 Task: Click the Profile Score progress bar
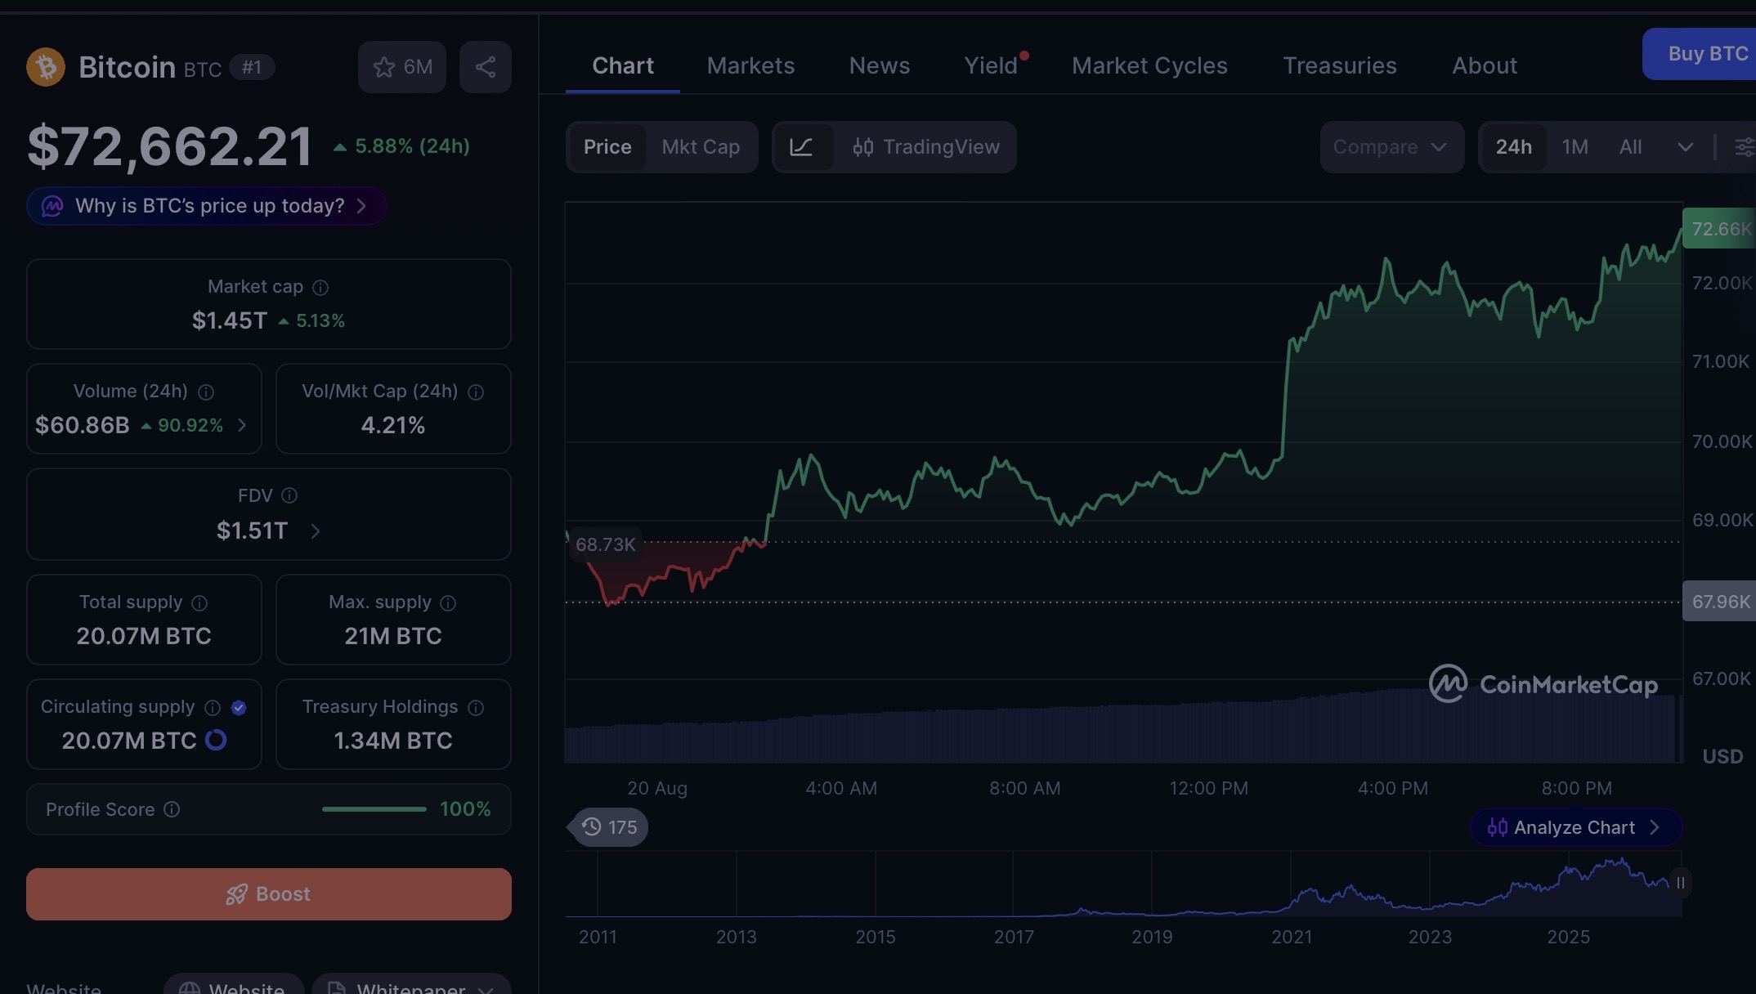374,809
